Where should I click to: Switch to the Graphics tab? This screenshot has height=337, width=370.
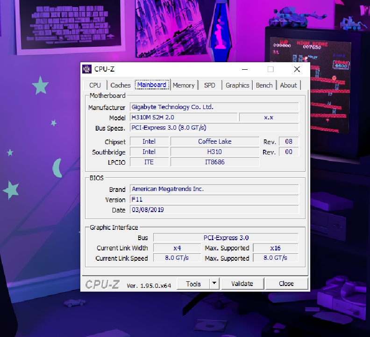tap(237, 85)
